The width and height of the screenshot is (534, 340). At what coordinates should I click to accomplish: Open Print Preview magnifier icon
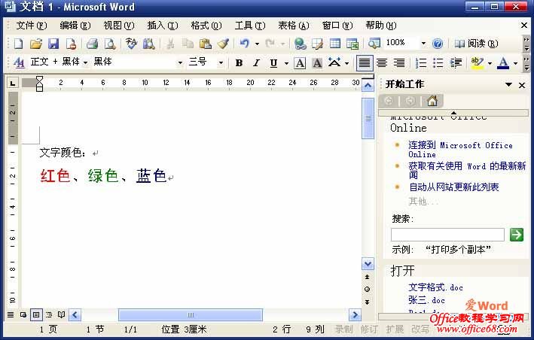coord(110,44)
